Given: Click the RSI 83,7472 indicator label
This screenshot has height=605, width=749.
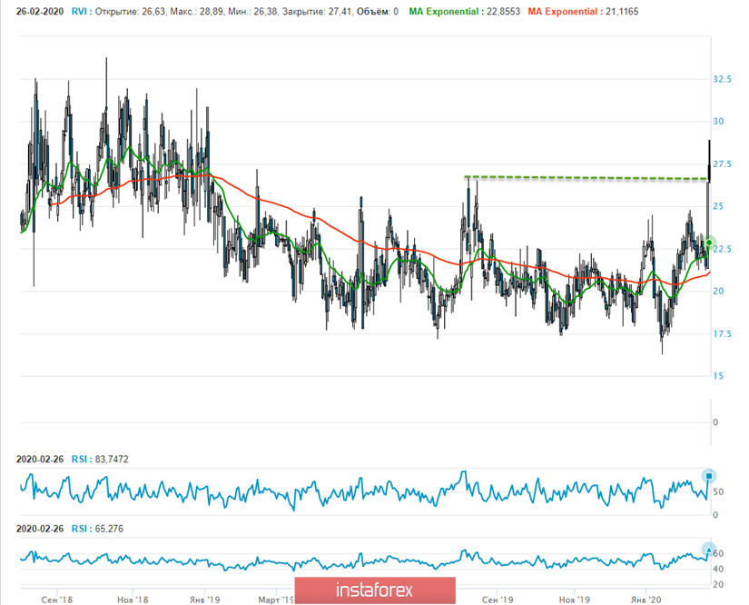Looking at the screenshot, I should pos(100,460).
